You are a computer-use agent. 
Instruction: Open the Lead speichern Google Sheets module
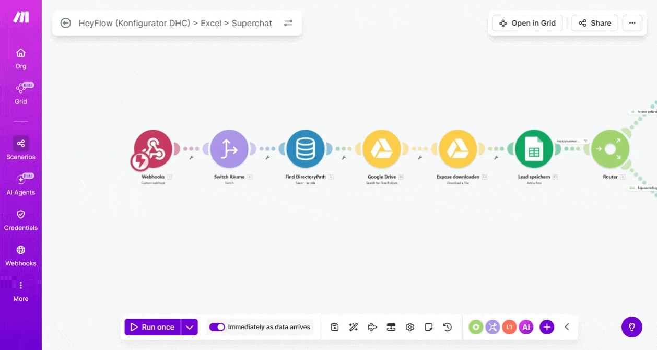point(534,149)
